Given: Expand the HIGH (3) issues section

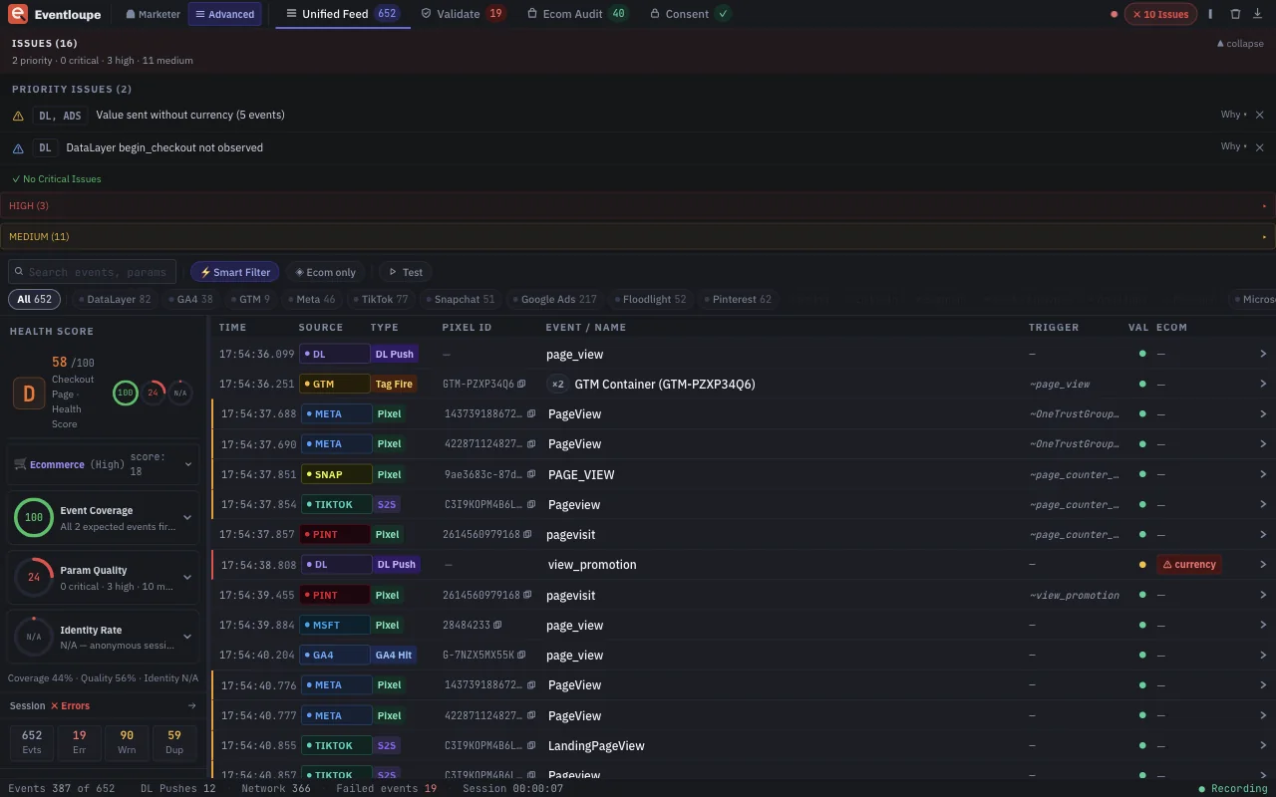Looking at the screenshot, I should click(638, 206).
